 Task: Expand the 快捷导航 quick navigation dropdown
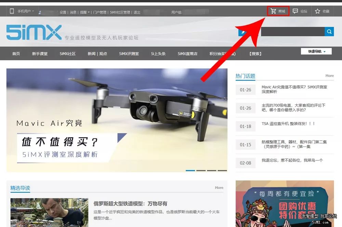point(316,51)
